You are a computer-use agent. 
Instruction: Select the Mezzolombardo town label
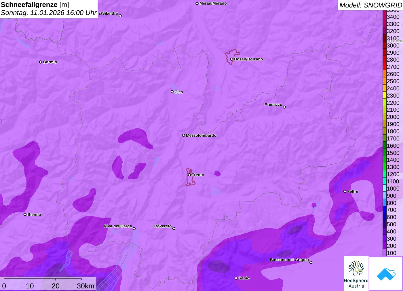[201, 136]
